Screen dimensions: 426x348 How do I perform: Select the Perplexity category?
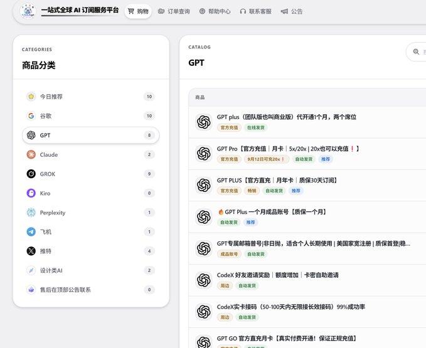click(x=91, y=213)
